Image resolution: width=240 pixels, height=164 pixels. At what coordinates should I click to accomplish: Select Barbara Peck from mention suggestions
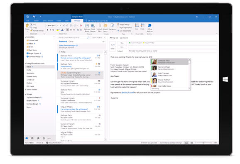point(169,61)
